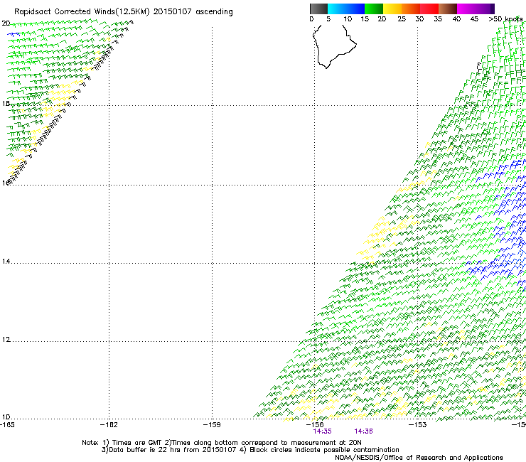Click the blue wind barb near 20N at left edge

click(14, 34)
